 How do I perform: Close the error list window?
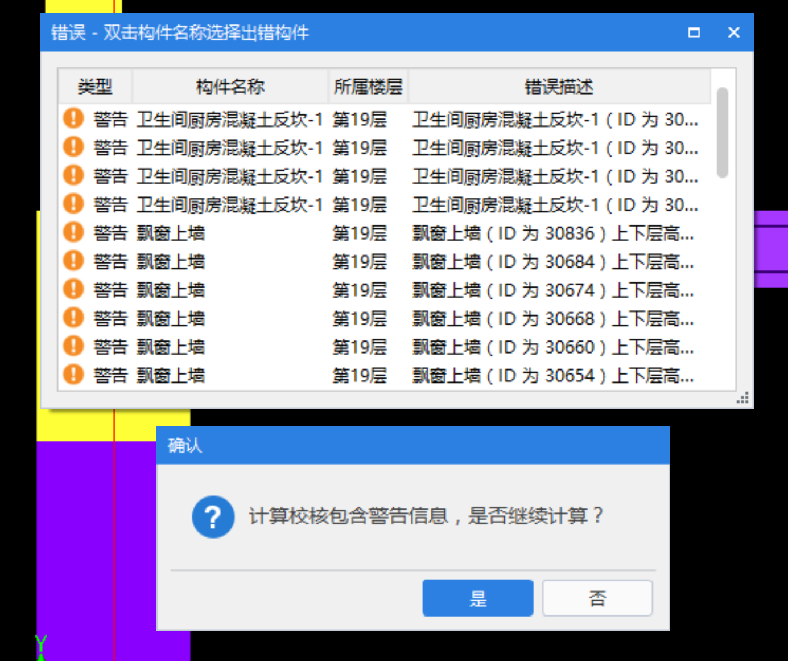tap(734, 32)
